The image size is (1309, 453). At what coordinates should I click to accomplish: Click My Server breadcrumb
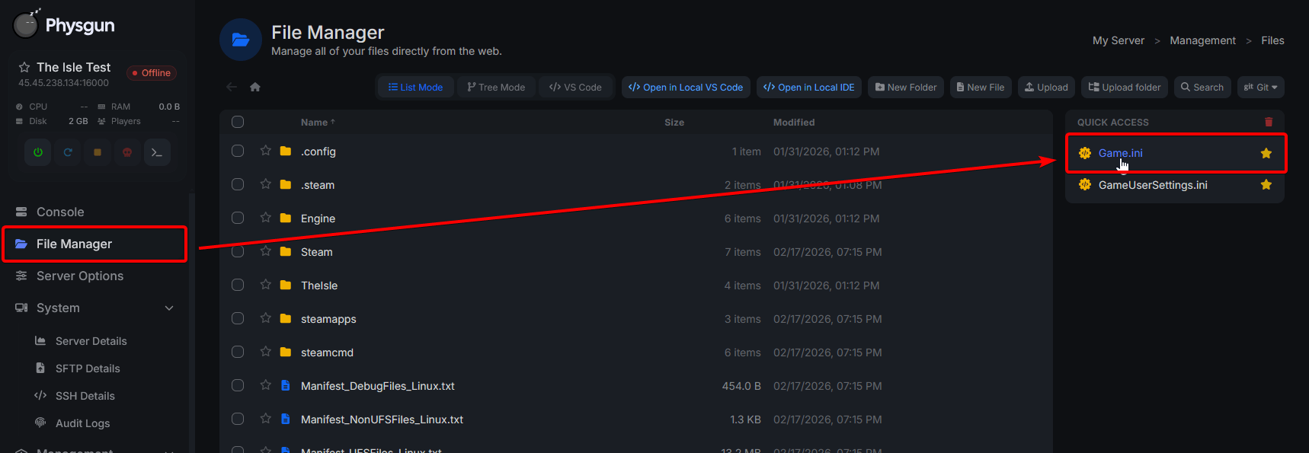coord(1119,40)
